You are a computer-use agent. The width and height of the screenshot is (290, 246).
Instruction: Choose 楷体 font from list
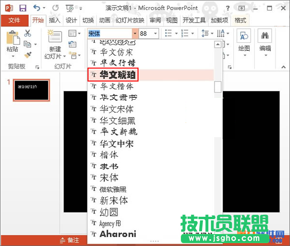(151, 155)
